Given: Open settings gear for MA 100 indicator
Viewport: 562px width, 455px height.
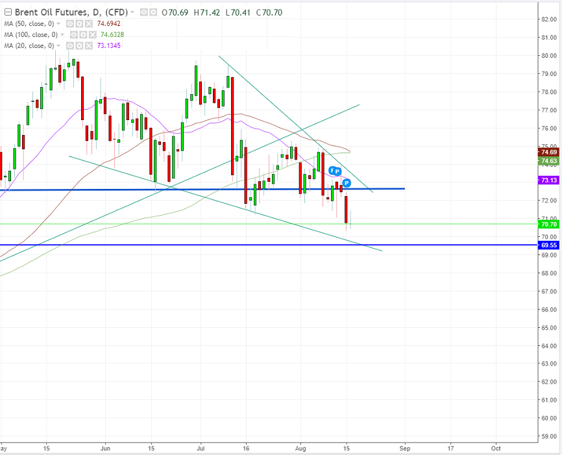Looking at the screenshot, I should tap(83, 34).
